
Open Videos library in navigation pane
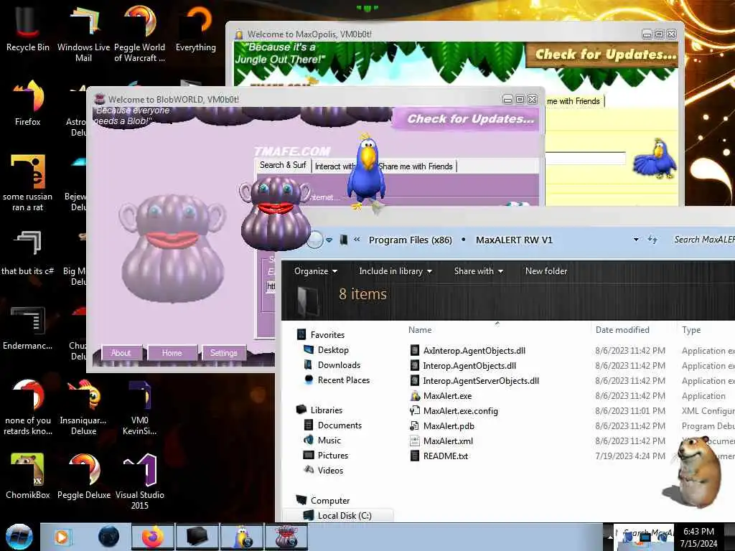click(330, 470)
